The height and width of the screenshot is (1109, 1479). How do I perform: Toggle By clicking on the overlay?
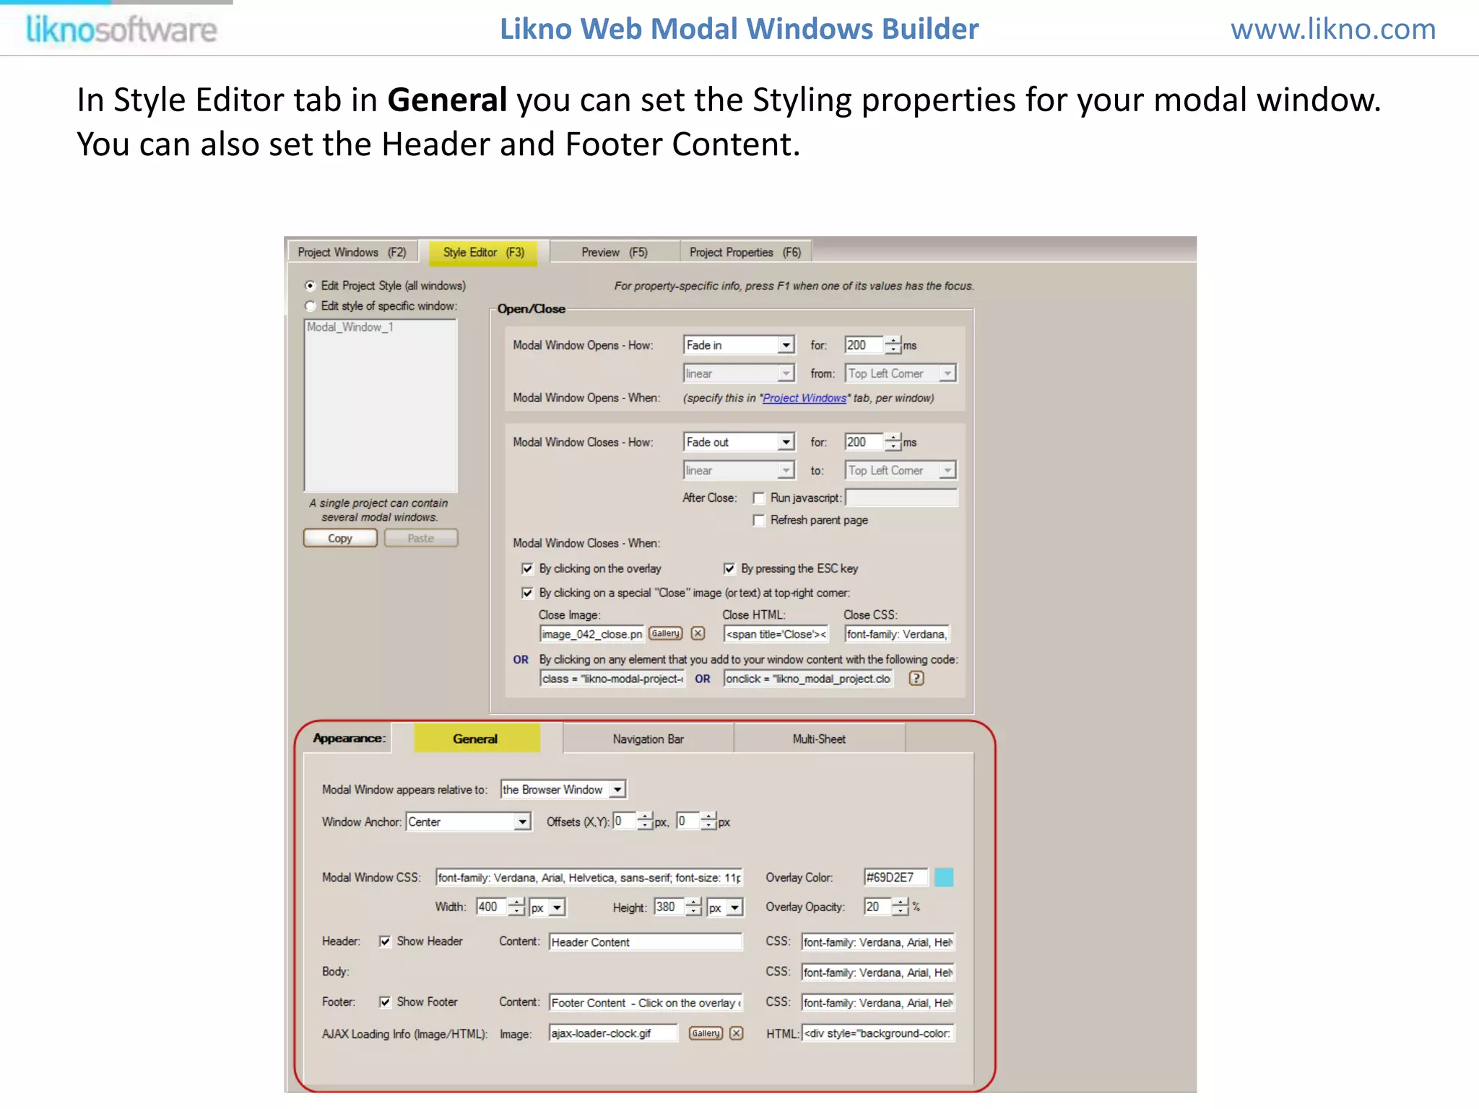pos(527,569)
